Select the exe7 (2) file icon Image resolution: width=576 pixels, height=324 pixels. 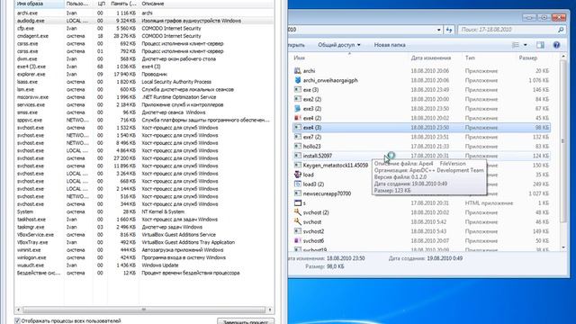point(298,137)
